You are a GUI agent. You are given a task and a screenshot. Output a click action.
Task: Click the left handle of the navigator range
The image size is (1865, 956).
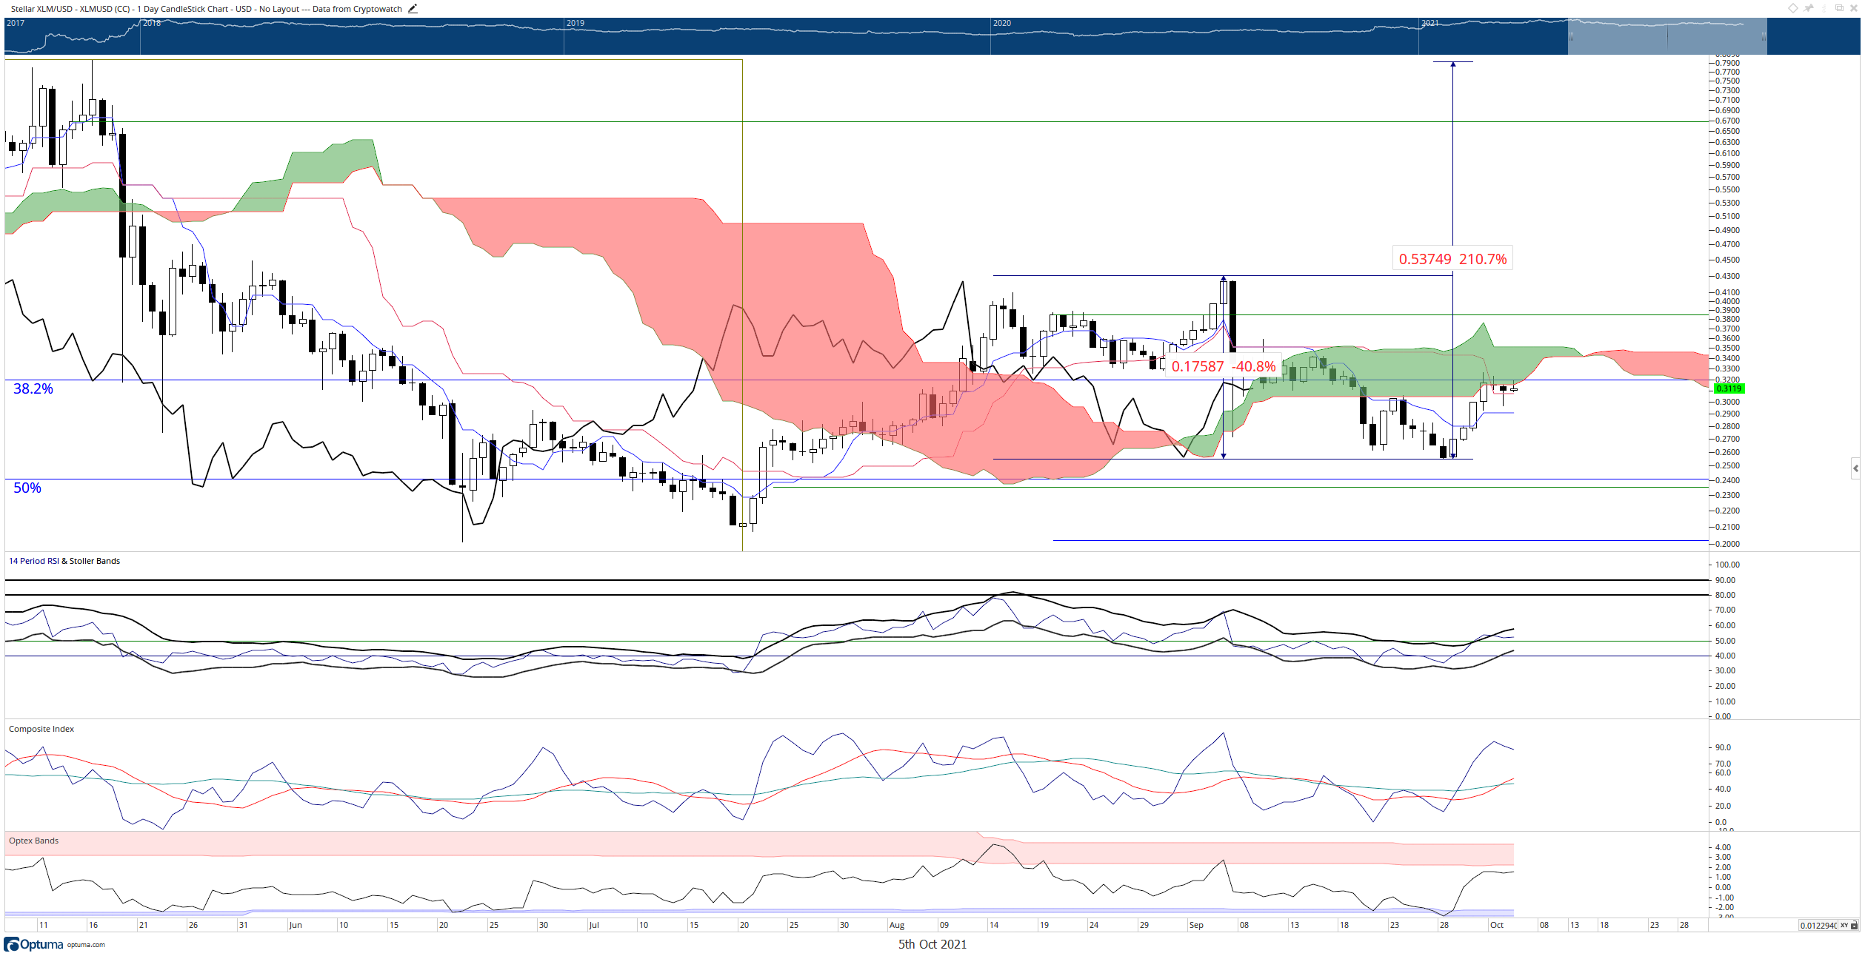(1570, 36)
